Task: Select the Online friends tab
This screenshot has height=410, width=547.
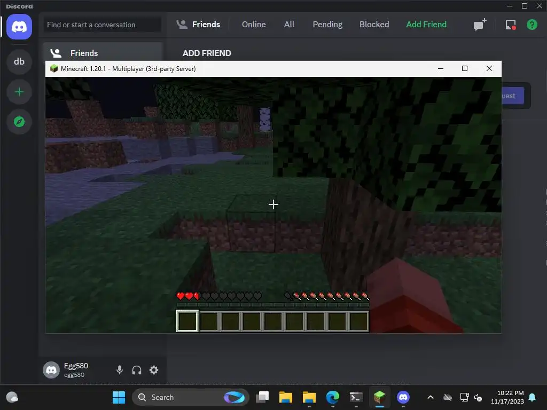Action: pos(254,25)
